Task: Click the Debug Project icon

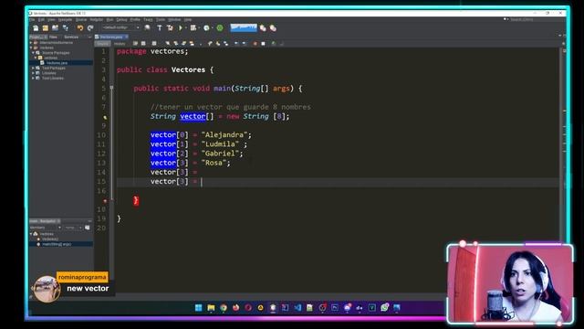Action: pos(193,28)
